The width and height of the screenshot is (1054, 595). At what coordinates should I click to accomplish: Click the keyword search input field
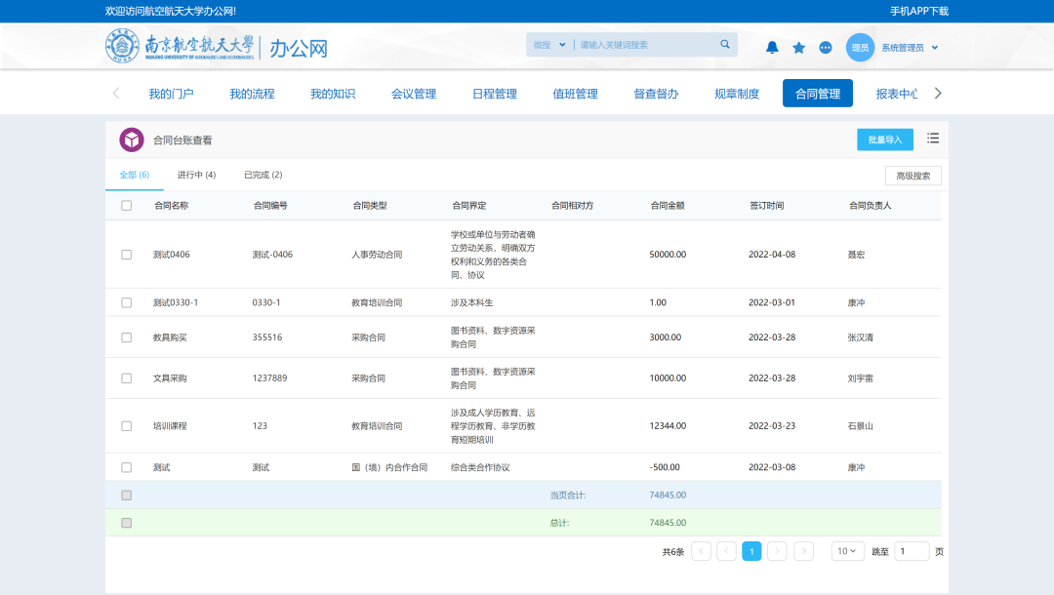(645, 44)
